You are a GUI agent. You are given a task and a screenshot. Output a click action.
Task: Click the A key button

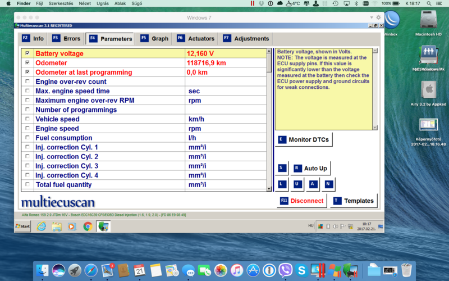(313, 184)
